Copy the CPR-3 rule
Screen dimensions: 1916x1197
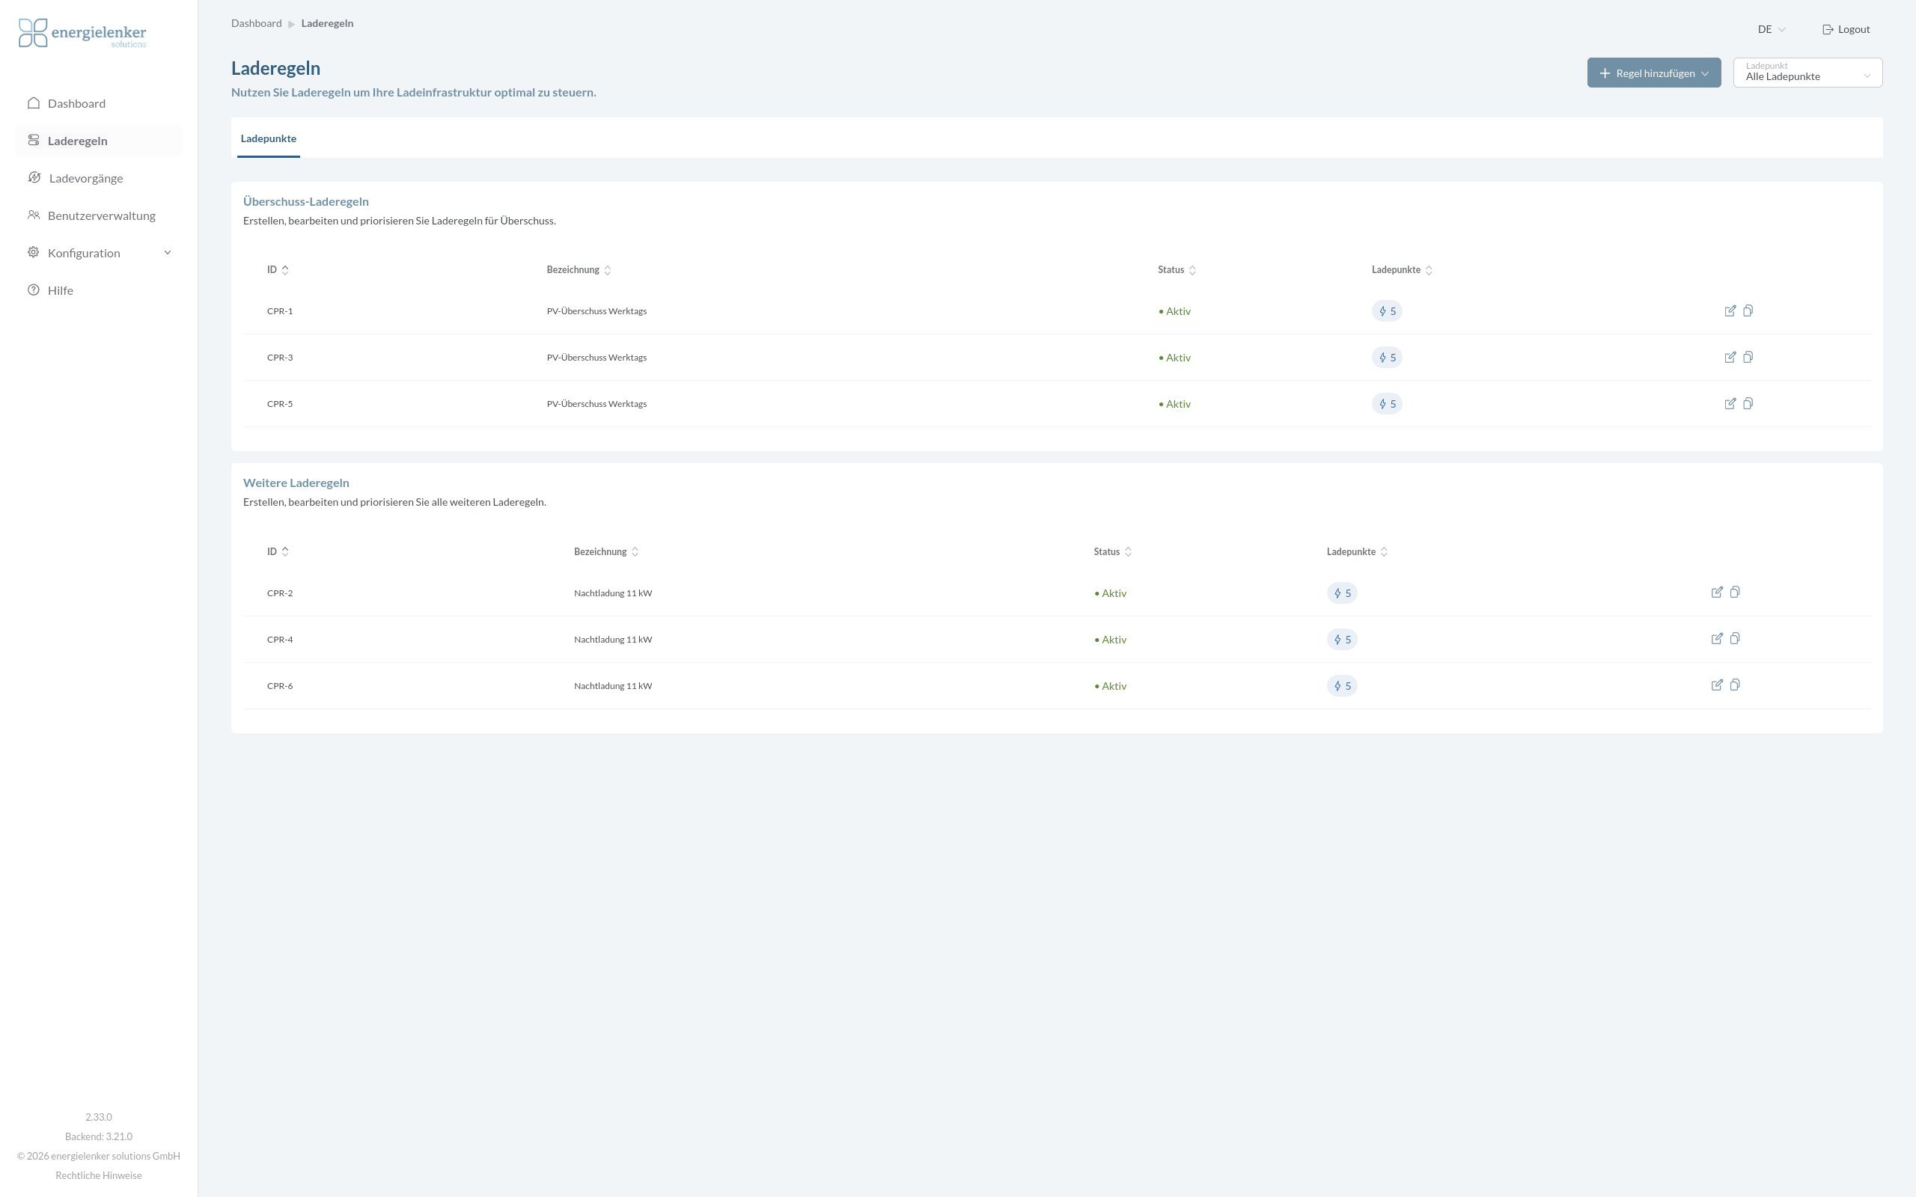(1748, 357)
